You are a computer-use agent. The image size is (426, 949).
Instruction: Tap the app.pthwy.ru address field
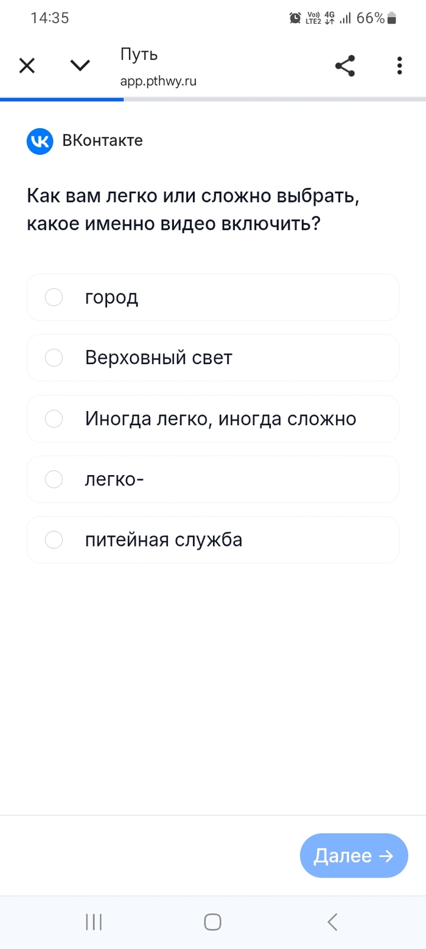pos(159,81)
